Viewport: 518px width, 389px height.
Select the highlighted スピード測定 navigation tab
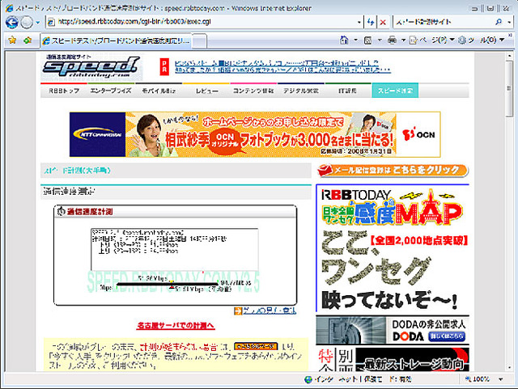pyautogui.click(x=395, y=91)
